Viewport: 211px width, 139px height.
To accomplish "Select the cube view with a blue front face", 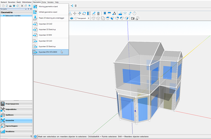I will click(113, 18).
